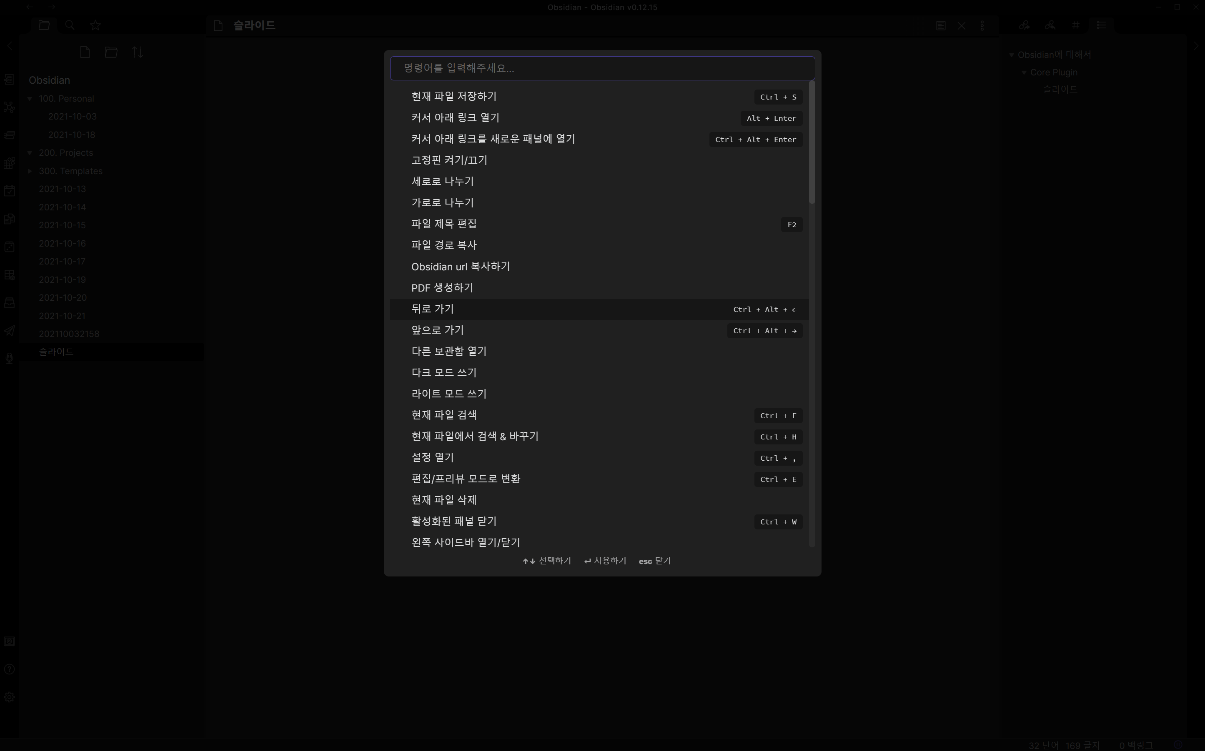
Task: Collapse the 100. Personal folder
Action: pyautogui.click(x=30, y=99)
